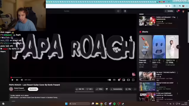
Task: Enter fullscreen video mode
Action: 133,80
